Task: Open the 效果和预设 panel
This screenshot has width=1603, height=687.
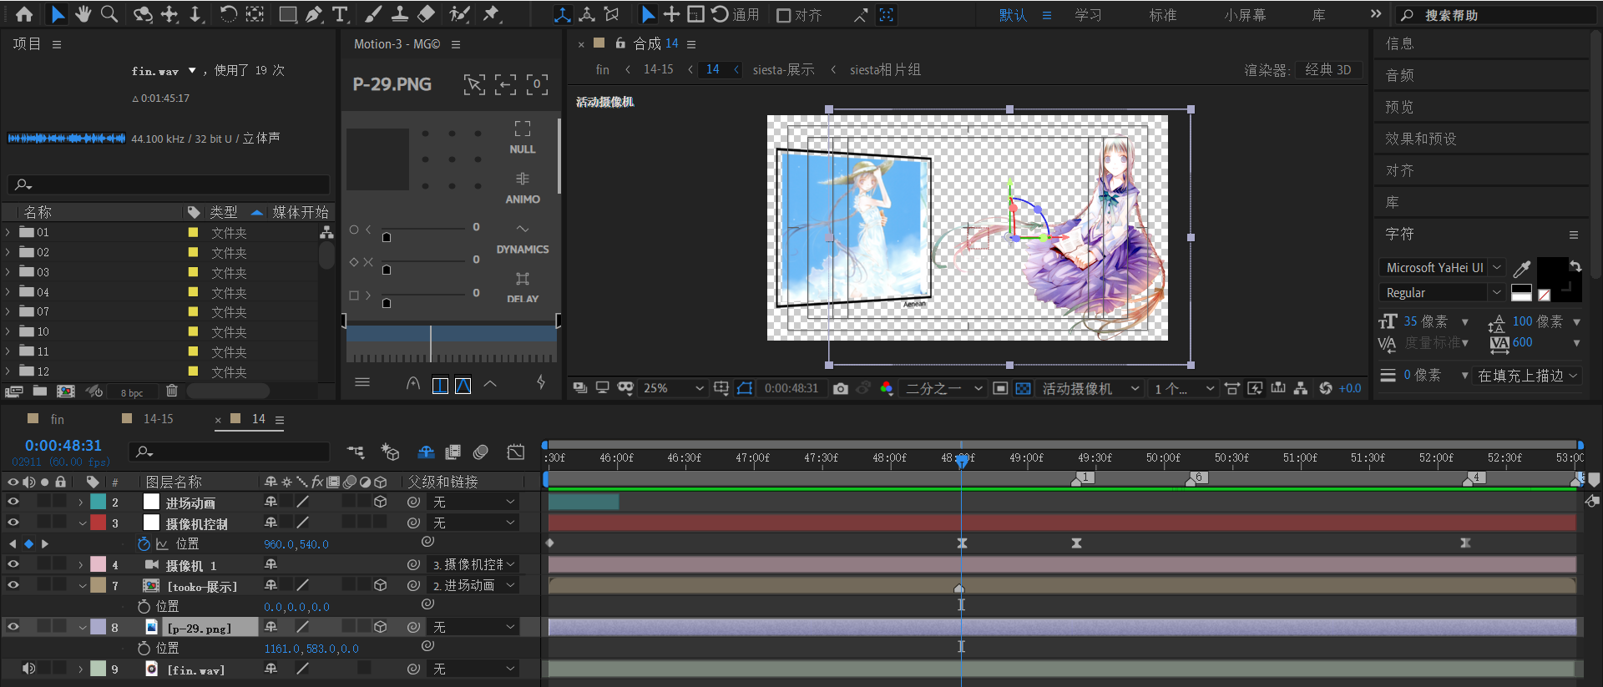Action: pos(1420,139)
